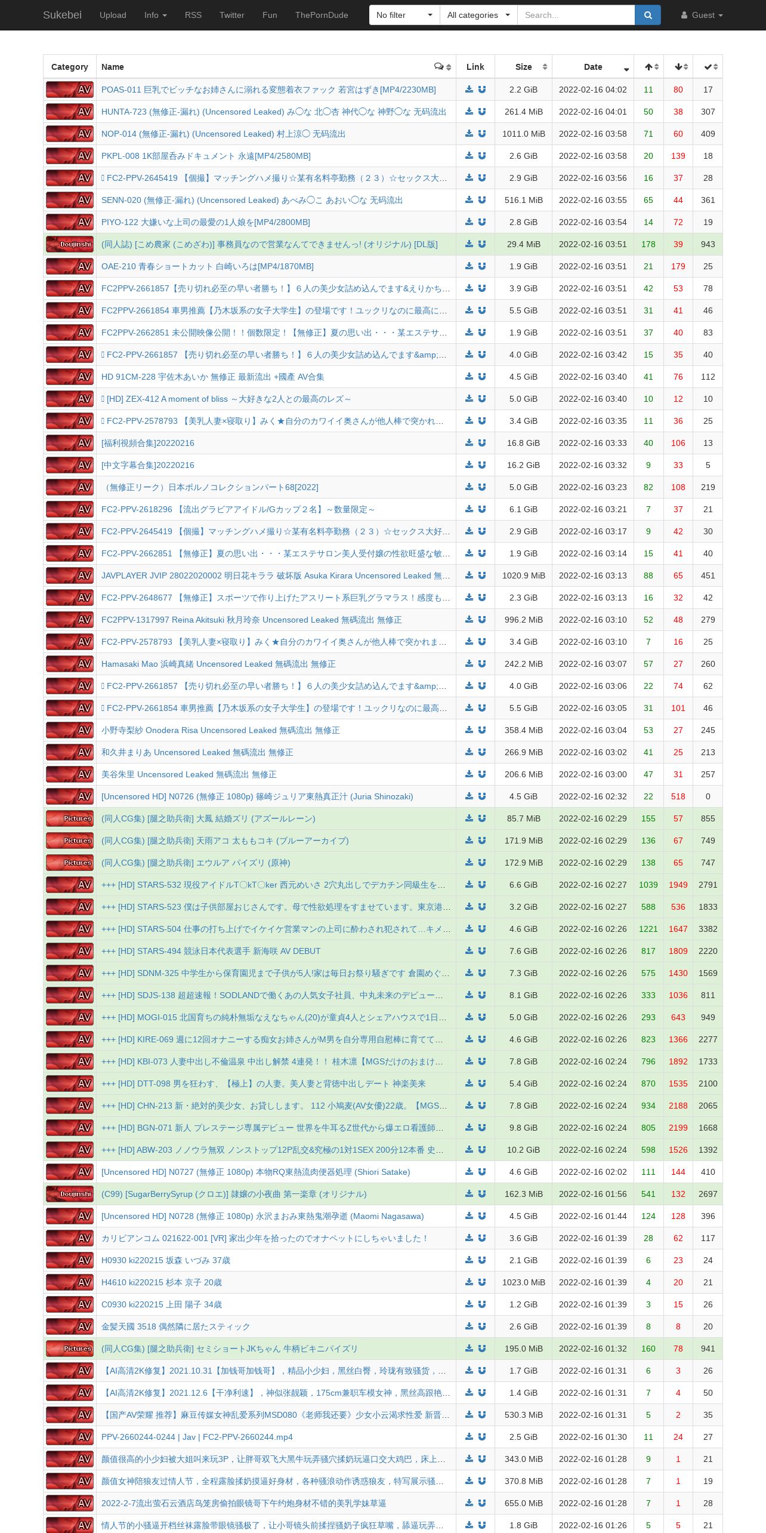Click Doujinshi category icon in the 29.4 MiB row

pos(70,244)
